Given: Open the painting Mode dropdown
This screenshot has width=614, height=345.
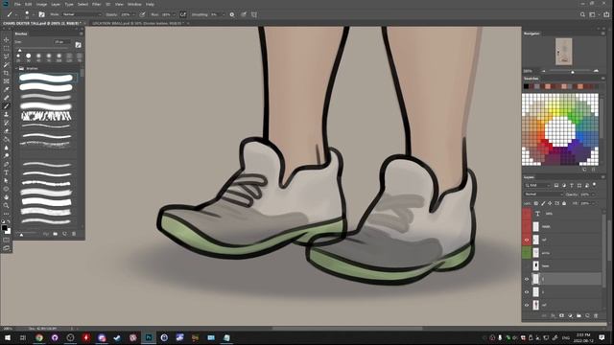Looking at the screenshot, I should point(81,14).
